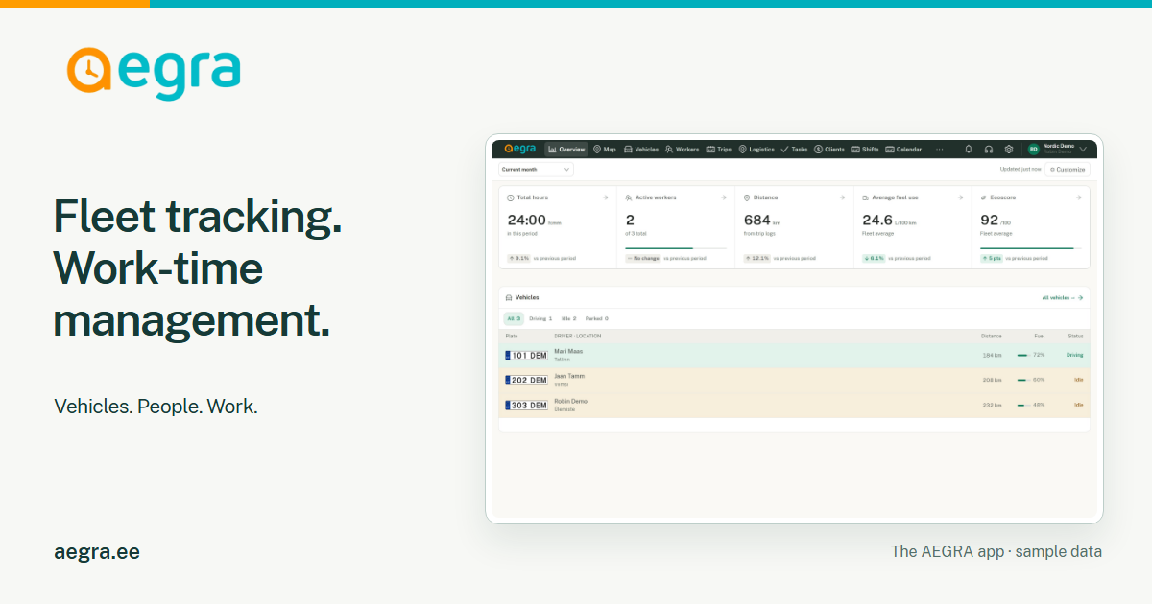This screenshot has height=604, width=1152.
Task: Select the Parked 0 filter chip
Action: (x=596, y=318)
